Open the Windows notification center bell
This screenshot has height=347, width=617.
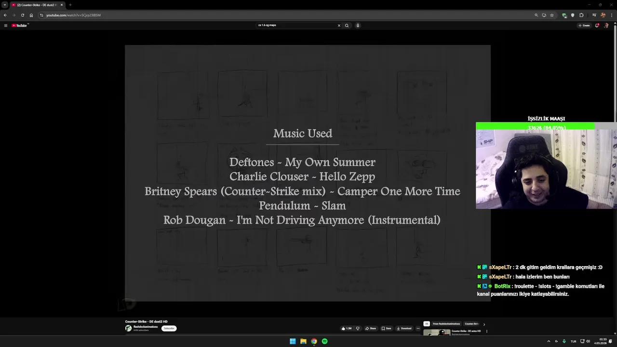point(611,341)
